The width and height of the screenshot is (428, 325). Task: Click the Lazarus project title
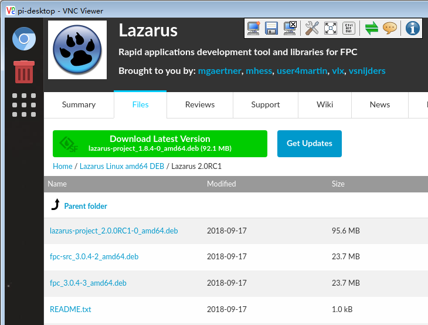(148, 30)
